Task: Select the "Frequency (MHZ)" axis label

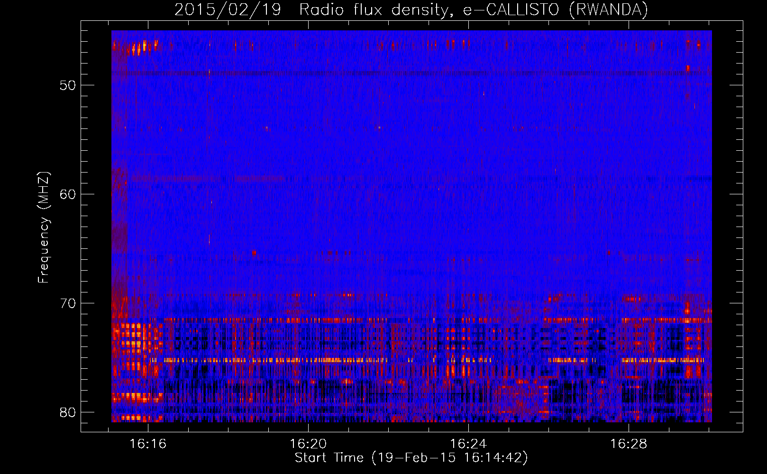Action: tap(44, 228)
